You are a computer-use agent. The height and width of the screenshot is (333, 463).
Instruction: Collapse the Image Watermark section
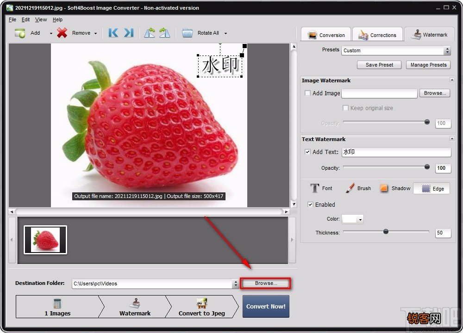point(452,80)
